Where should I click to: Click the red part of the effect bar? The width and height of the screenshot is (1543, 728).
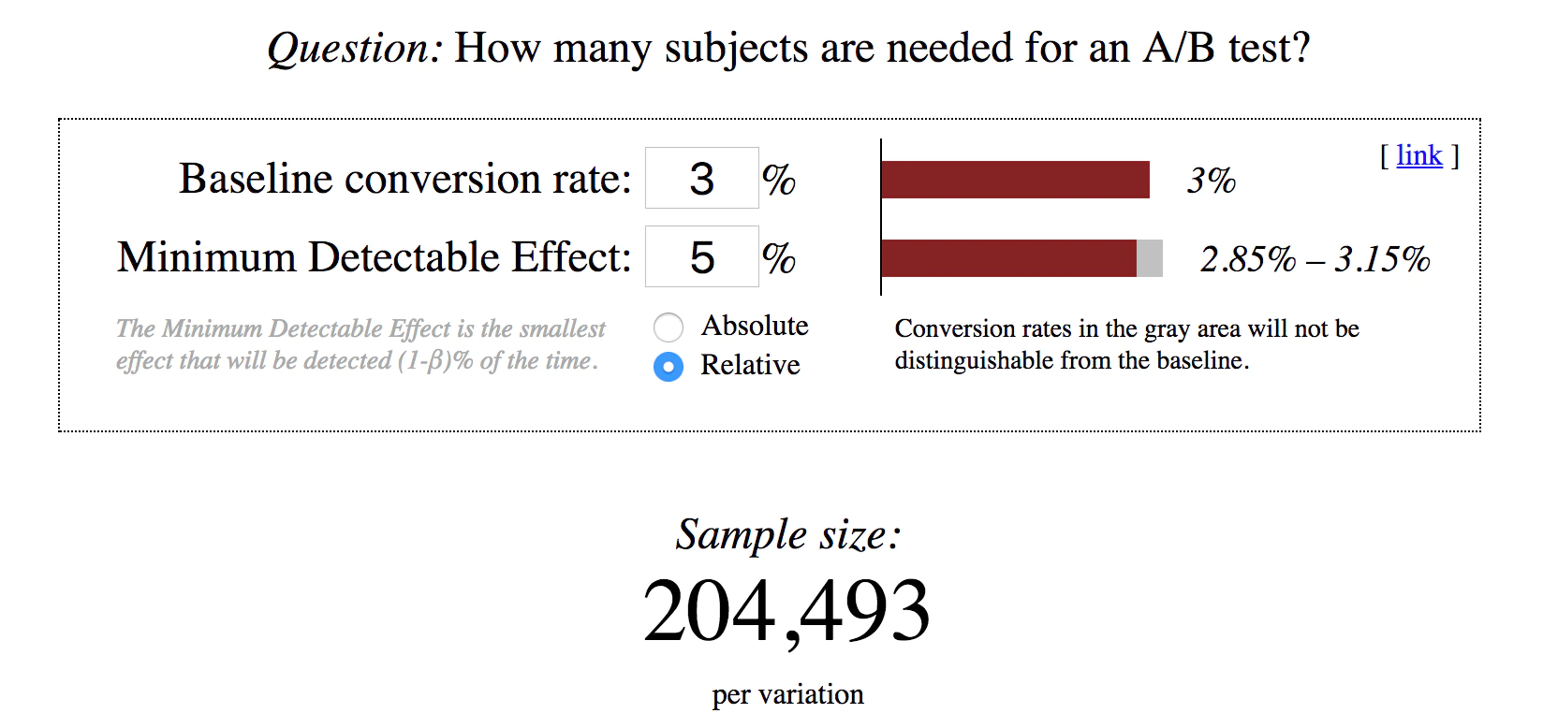tap(1008, 258)
